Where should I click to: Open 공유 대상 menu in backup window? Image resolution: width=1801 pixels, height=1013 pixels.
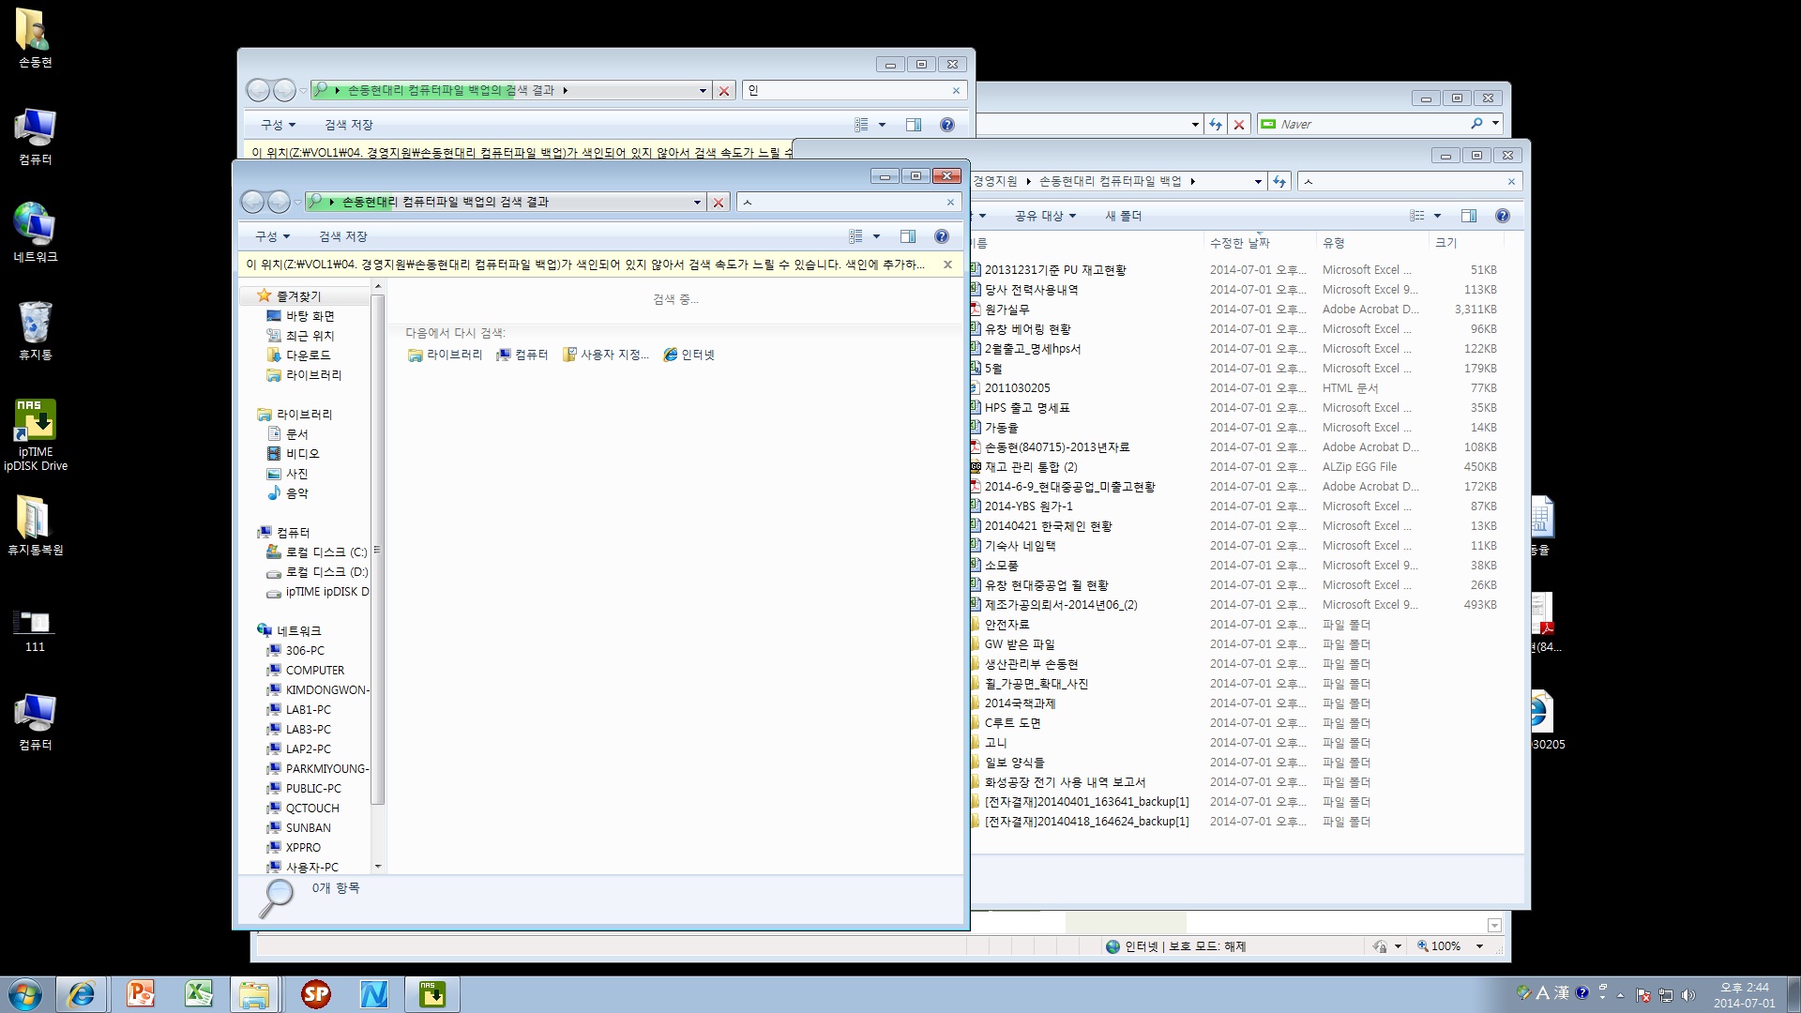point(1045,216)
